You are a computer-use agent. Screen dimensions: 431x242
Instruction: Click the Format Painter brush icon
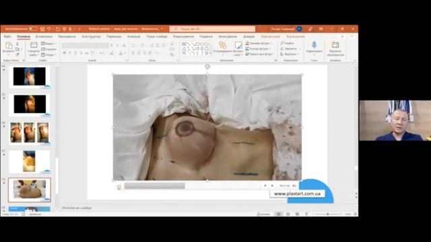(18, 54)
